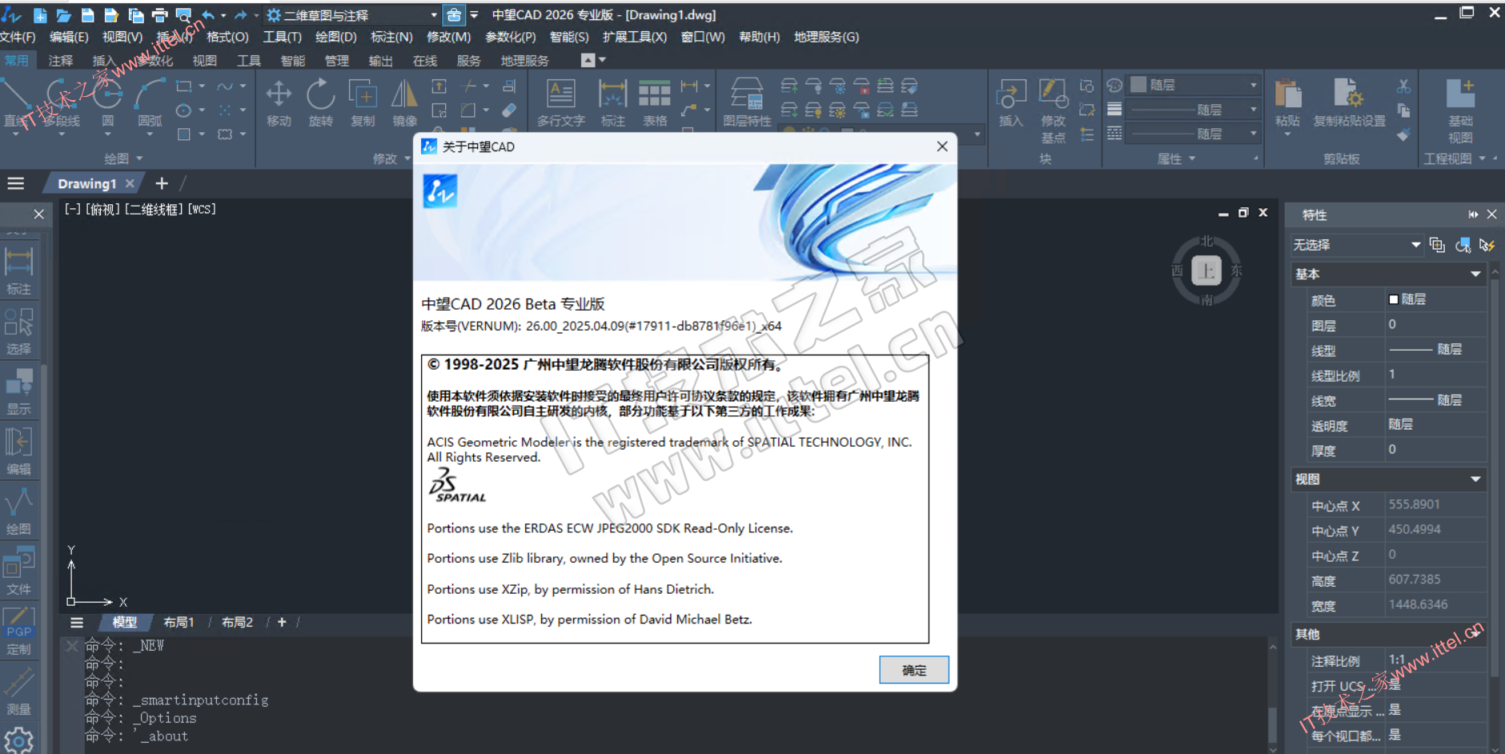Open Copy Paste Settings (复制粘贴设置)
This screenshot has height=754, width=1505.
point(1349,104)
